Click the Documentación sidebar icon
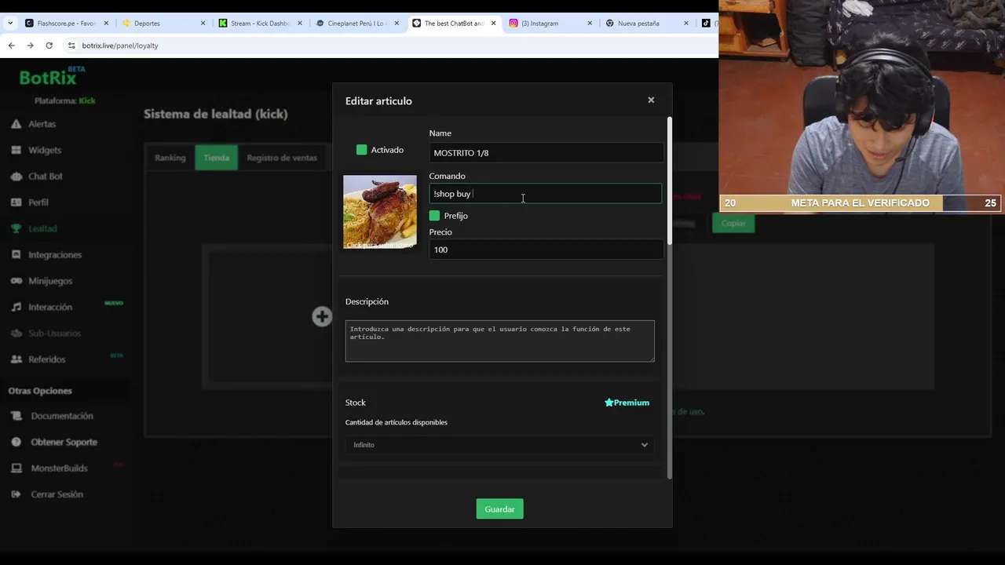 pos(16,416)
